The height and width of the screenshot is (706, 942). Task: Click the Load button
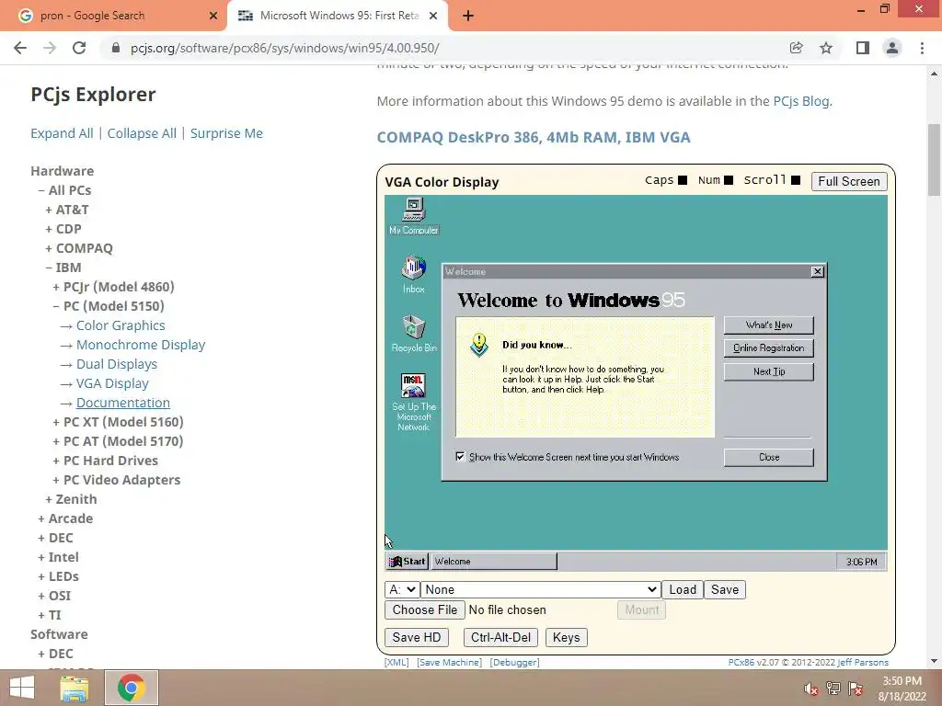(683, 589)
